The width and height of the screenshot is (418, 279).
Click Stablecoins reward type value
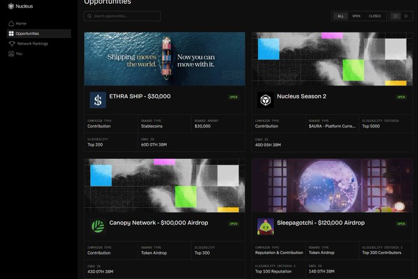point(152,127)
